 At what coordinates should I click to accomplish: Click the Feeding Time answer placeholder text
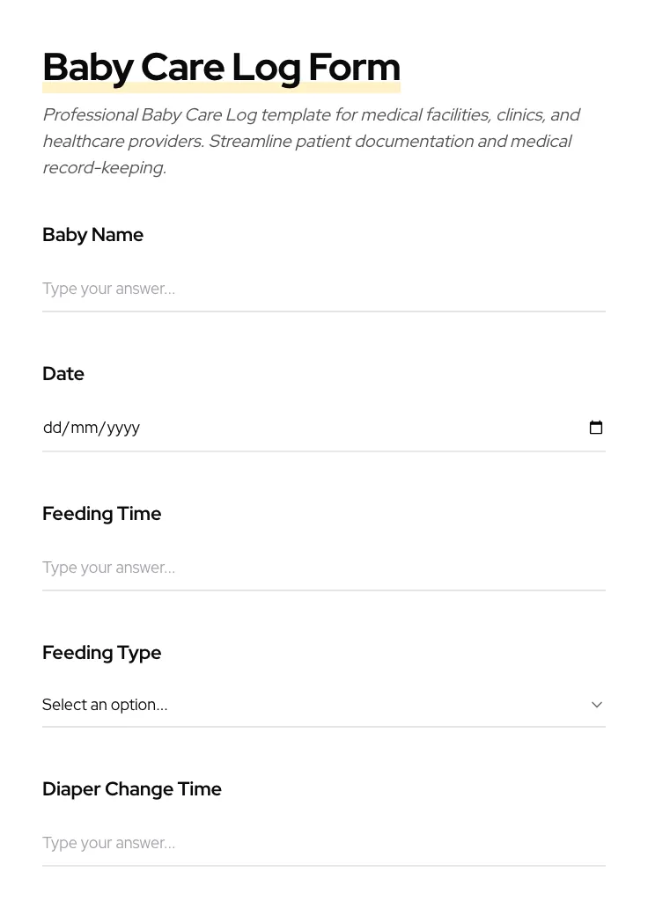pos(108,567)
